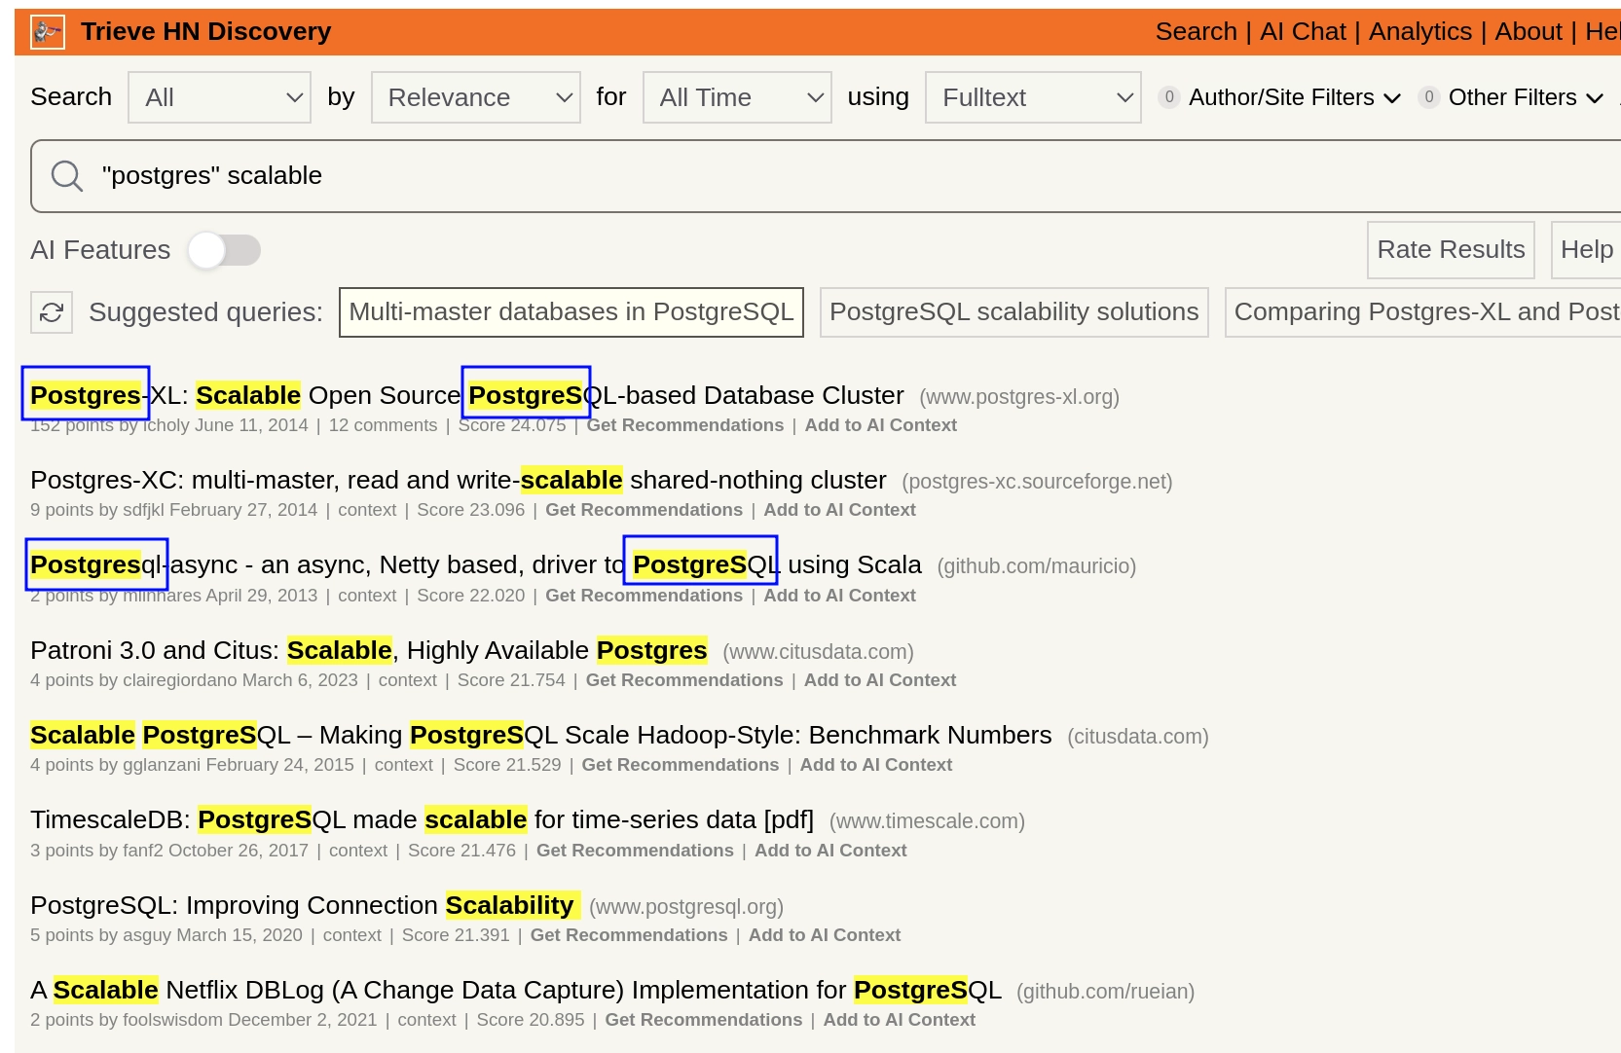Go to Search in top navigation
The height and width of the screenshot is (1053, 1621).
[1197, 32]
